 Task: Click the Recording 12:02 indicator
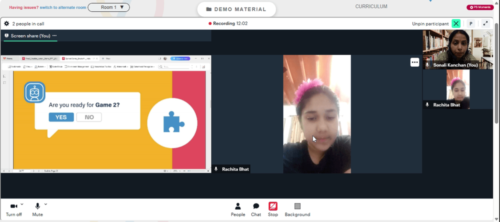228,23
